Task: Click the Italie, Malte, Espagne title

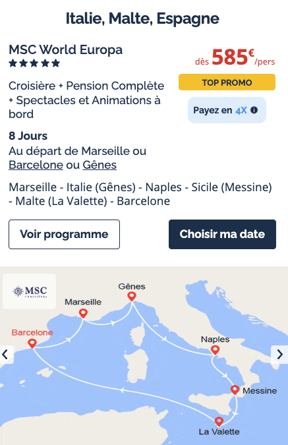Action: (142, 18)
